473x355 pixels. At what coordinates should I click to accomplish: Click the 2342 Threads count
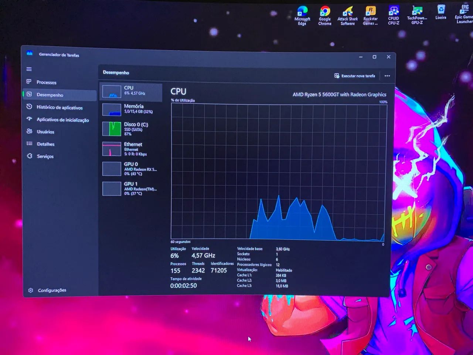[x=198, y=271]
